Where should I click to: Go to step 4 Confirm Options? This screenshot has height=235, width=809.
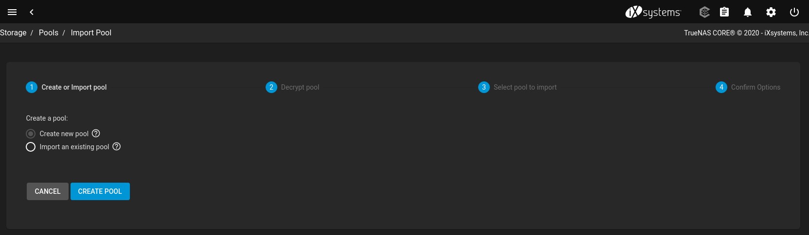(x=748, y=87)
